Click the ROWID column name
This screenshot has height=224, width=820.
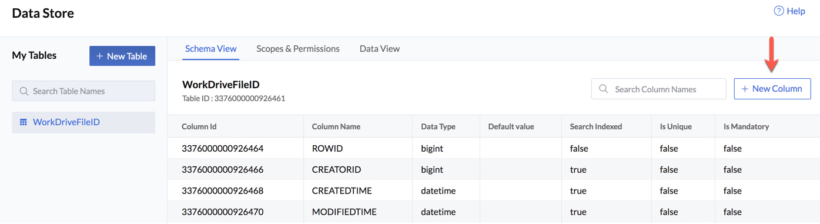327,148
